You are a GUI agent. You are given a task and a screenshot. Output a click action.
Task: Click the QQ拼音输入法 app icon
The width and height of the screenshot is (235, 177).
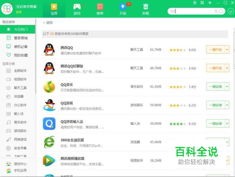[49, 124]
